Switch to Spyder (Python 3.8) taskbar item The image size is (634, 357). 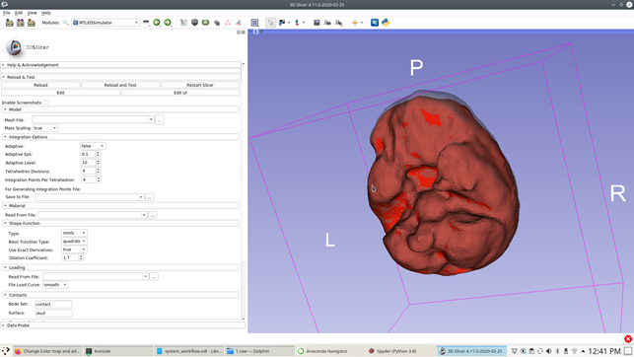[x=400, y=351]
